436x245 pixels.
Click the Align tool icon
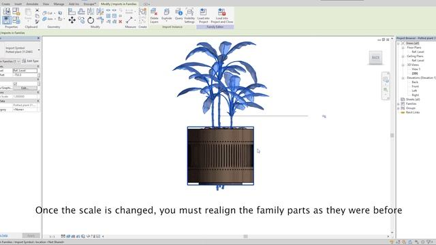pyautogui.click(x=72, y=12)
